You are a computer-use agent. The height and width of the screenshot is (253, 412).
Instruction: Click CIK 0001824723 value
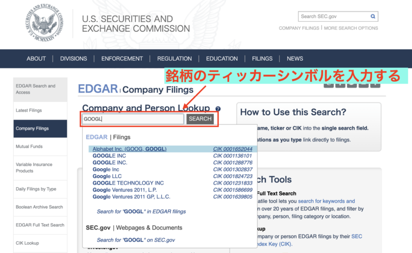pyautogui.click(x=233, y=176)
